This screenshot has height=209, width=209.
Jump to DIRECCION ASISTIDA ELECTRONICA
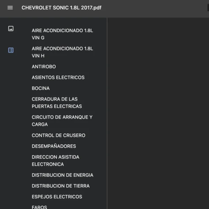tap(55, 161)
